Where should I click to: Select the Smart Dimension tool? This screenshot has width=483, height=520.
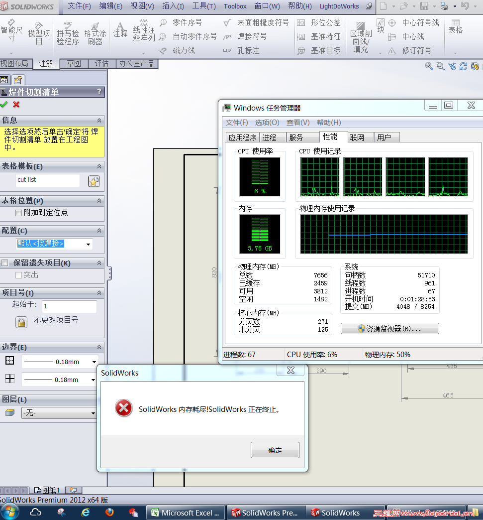[x=11, y=30]
